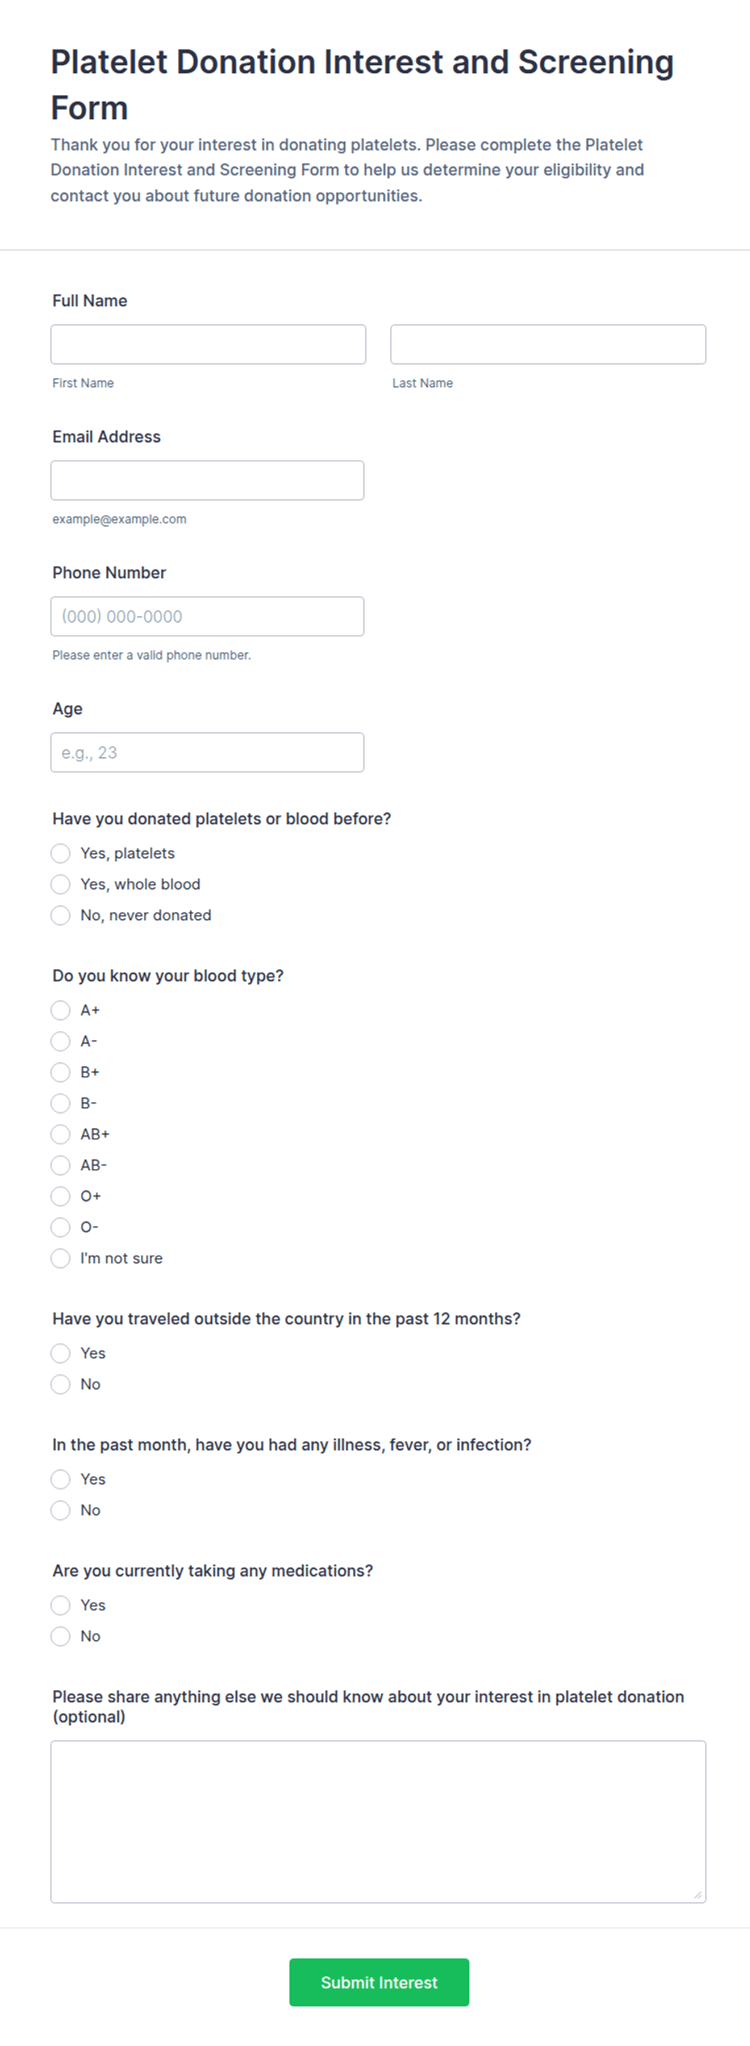Select blood type A+
Screen dimensions: 750x2046
click(60, 1010)
